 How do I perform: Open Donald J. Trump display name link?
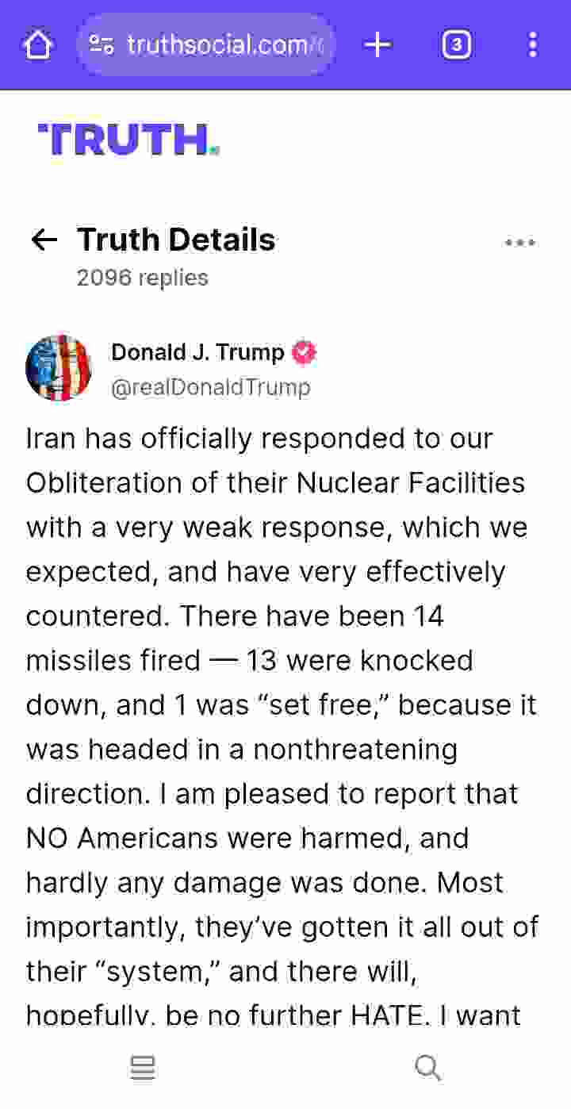click(197, 352)
